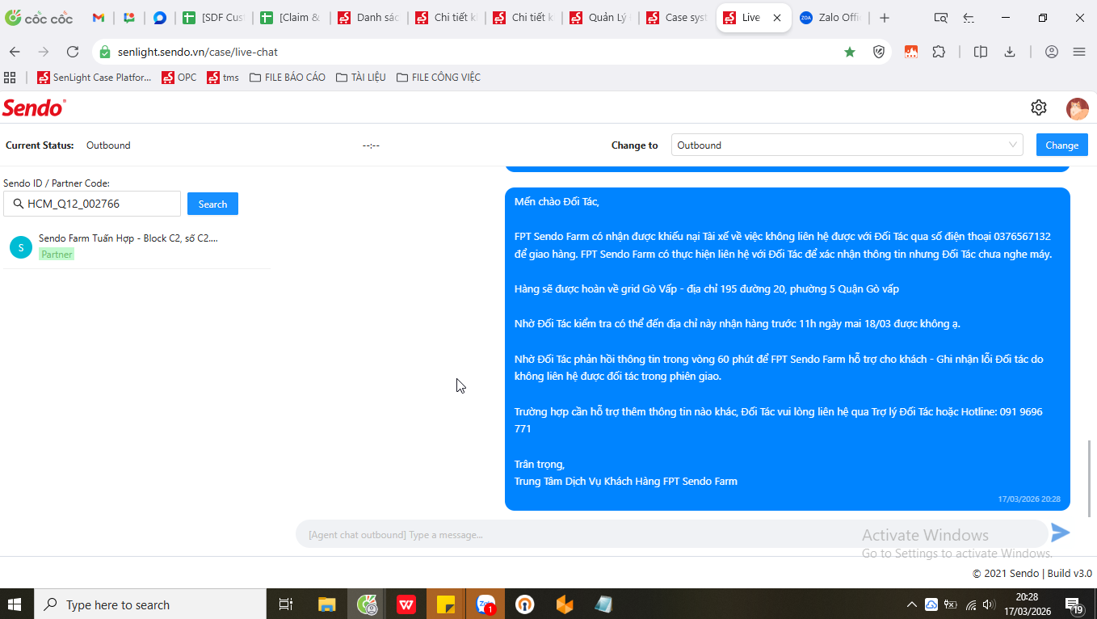Click the Trung Tâm Dịch Vụ Khách Hàng signature line
1097x619 pixels.
pos(625,481)
